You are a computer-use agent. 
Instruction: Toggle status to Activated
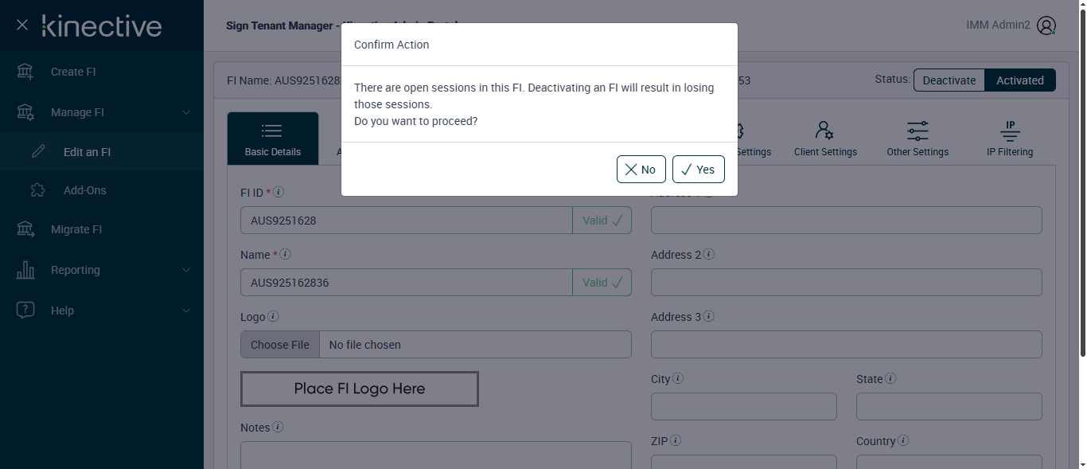point(1019,80)
